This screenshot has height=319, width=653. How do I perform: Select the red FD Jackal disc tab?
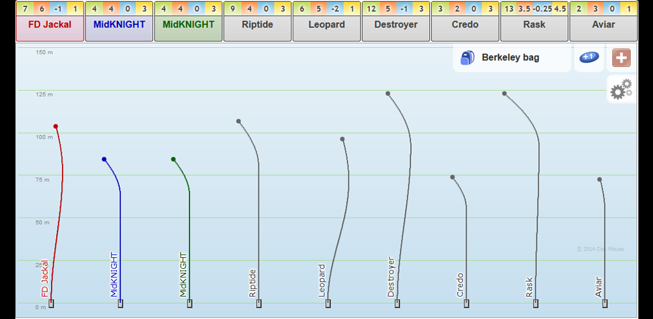(x=50, y=28)
